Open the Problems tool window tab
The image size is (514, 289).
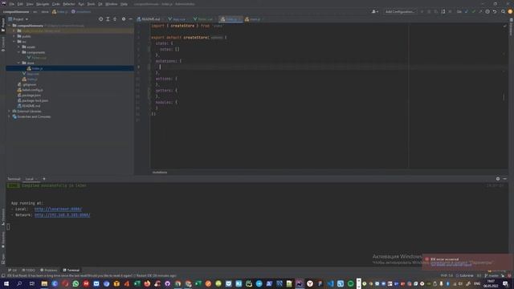[48, 271]
